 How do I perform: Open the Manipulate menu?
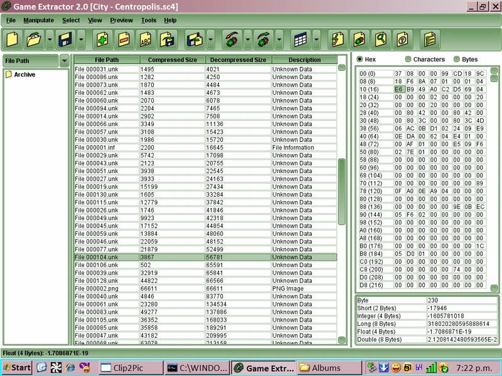[x=39, y=21]
